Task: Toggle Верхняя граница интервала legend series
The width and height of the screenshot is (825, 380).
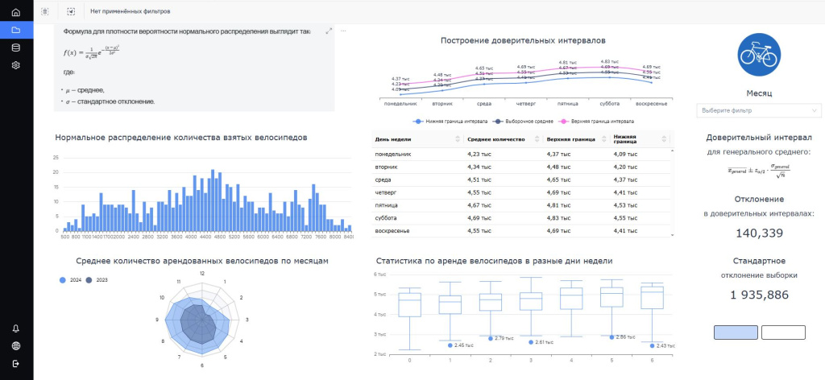Action: (597, 121)
